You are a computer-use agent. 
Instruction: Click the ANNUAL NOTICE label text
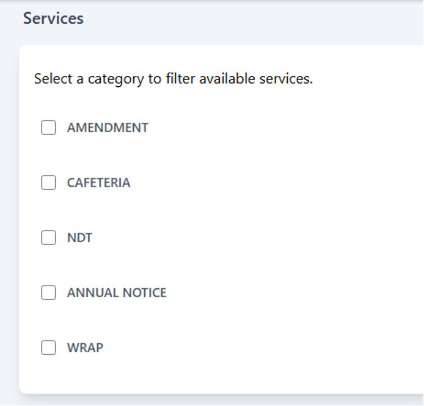point(117,293)
